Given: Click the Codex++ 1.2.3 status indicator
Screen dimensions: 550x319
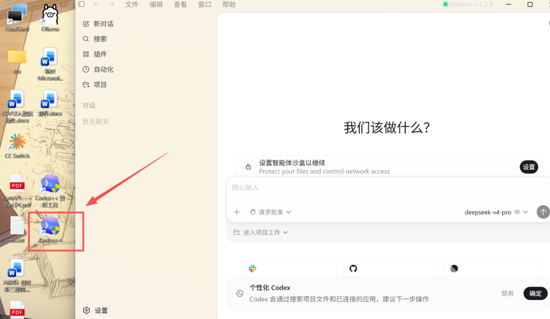Looking at the screenshot, I should [468, 4].
